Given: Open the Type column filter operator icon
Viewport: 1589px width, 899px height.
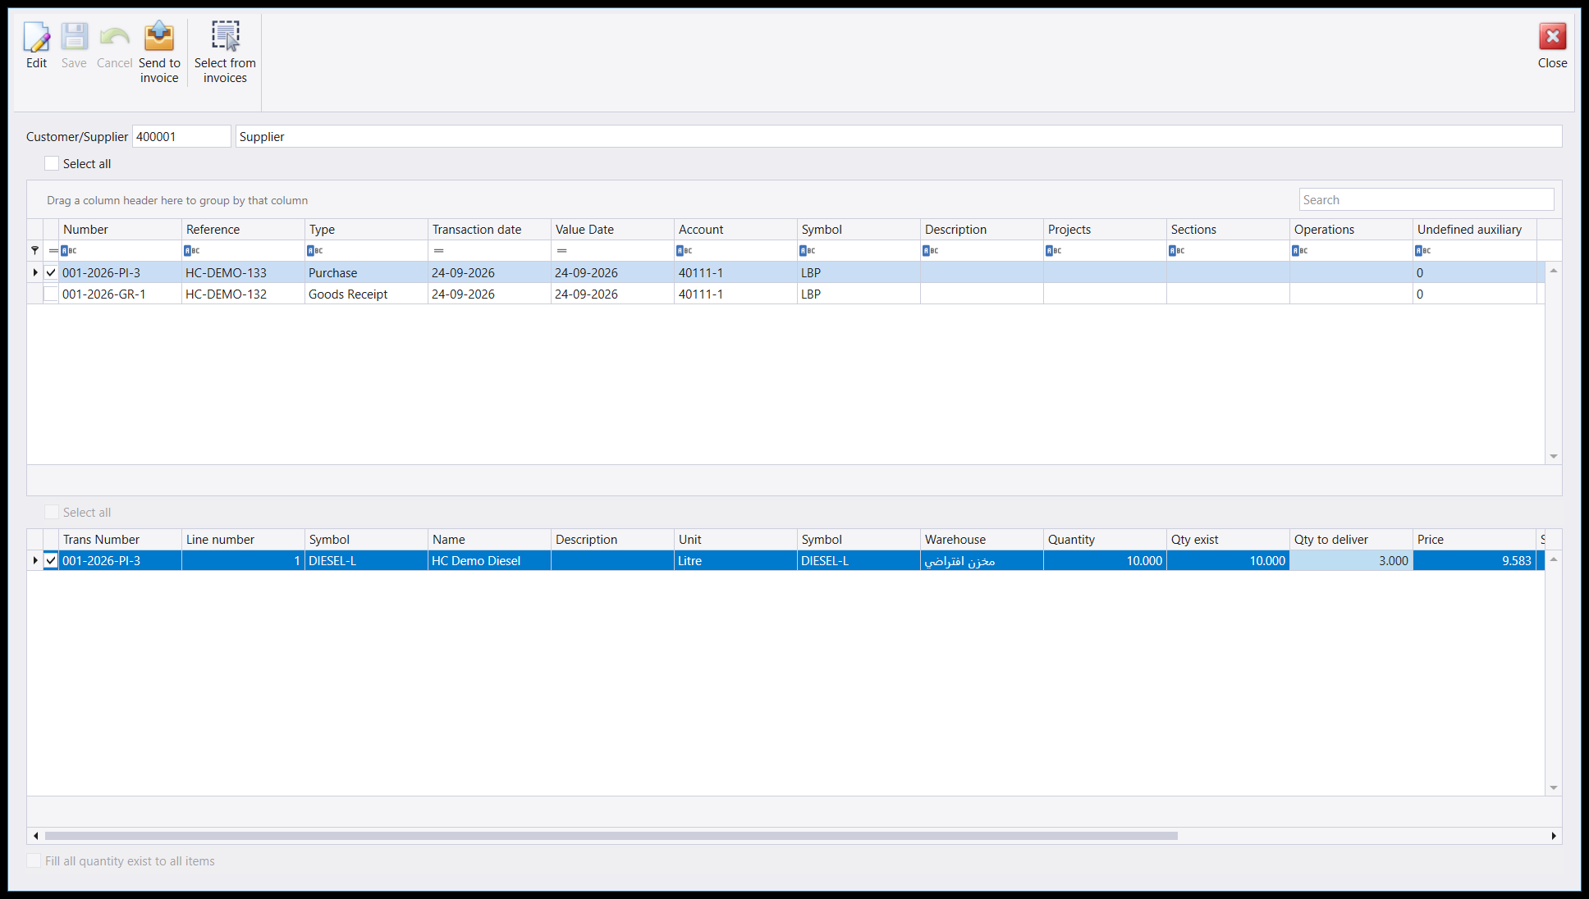Looking at the screenshot, I should pos(314,250).
